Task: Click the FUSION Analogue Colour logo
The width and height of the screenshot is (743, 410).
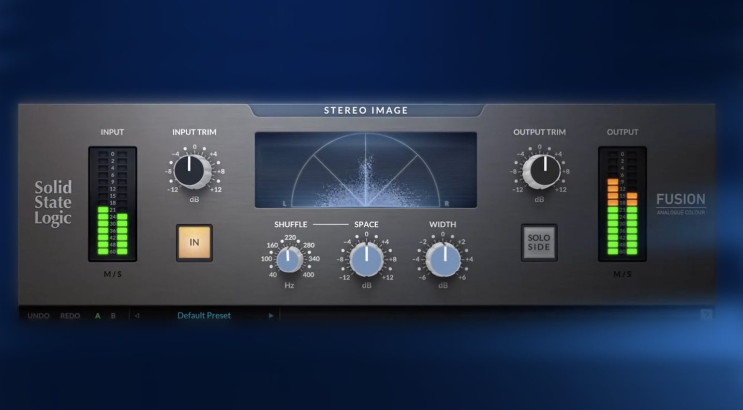Action: pyautogui.click(x=681, y=204)
